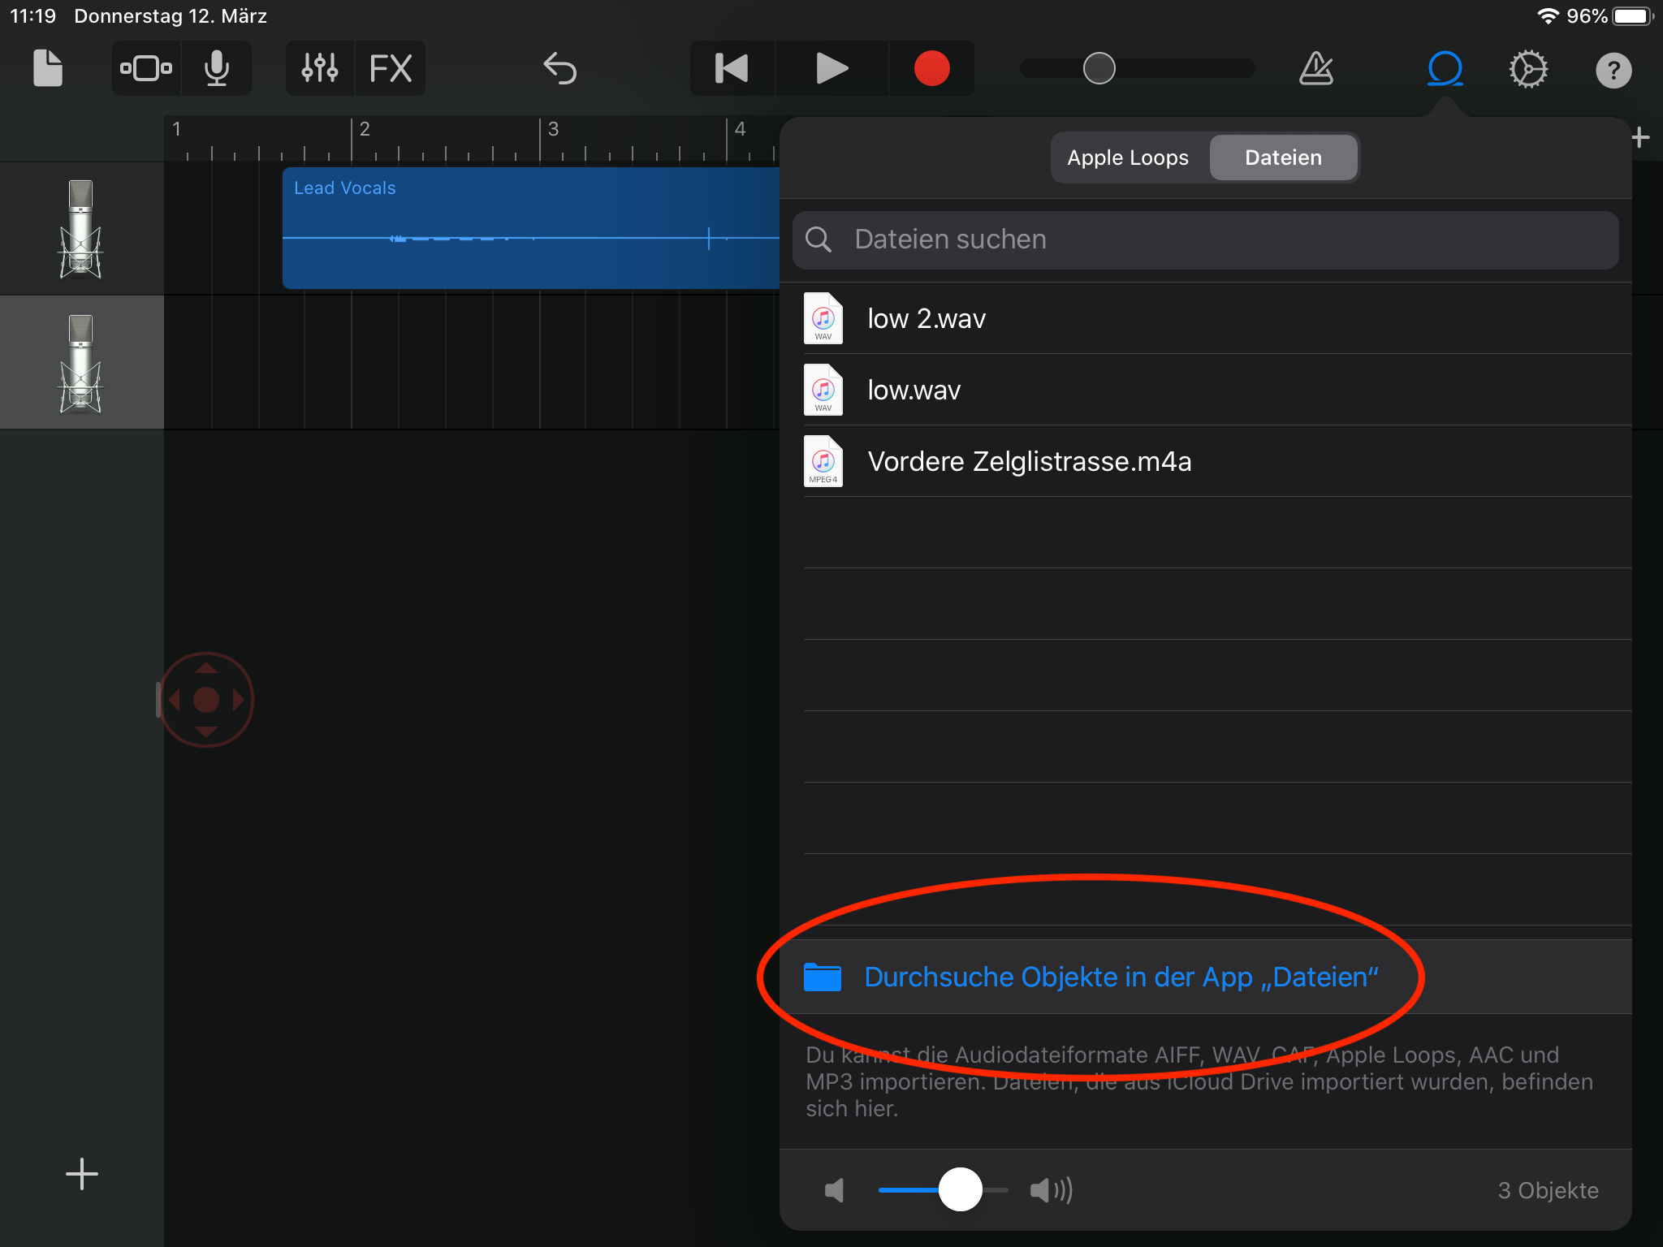Start playback with the Play button
The width and height of the screenshot is (1663, 1247).
pos(831,69)
